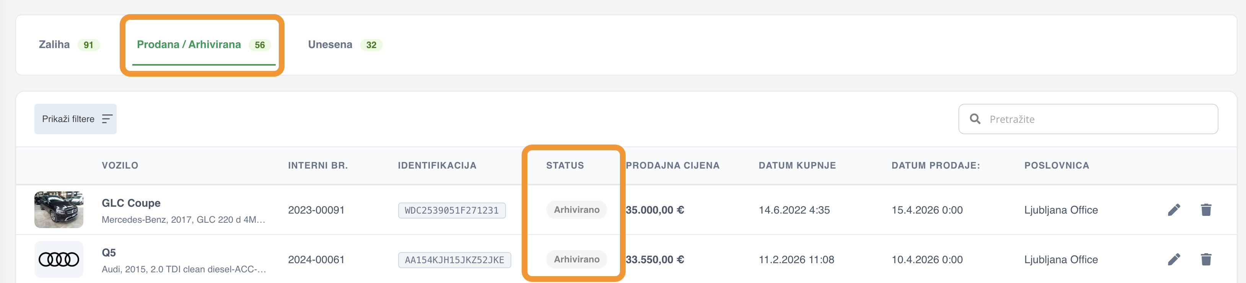Viewport: 1246px width, 283px height.
Task: Edit the GLC Coupe row with pencil icon
Action: 1174,210
